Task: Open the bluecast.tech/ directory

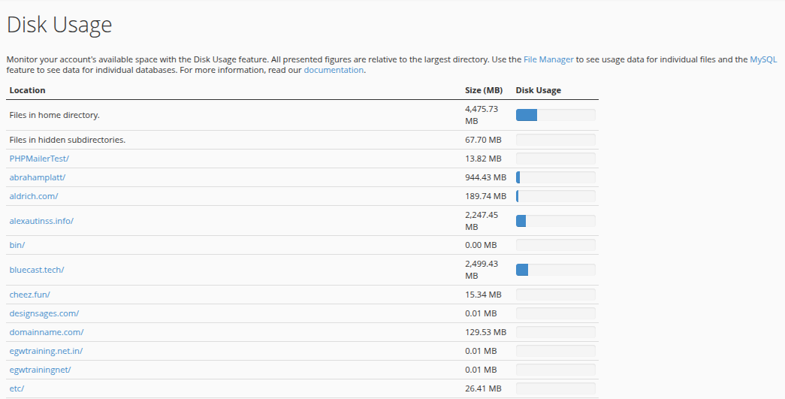Action: click(x=37, y=269)
